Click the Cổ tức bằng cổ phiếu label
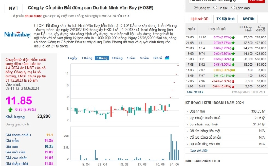This screenshot has width=276, height=166. click(205, 138)
